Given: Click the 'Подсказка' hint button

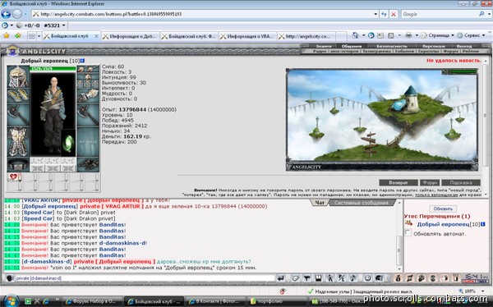Looking at the screenshot, I should pos(461,182).
